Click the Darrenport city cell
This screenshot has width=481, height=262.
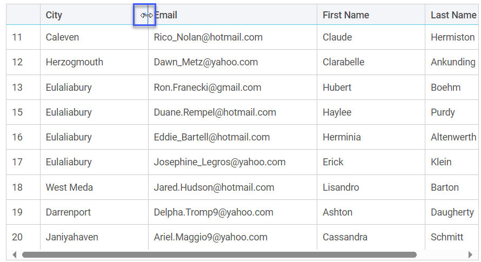(68, 212)
